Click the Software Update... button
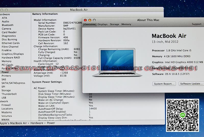This screenshot has width=204, height=137. [x=191, y=84]
